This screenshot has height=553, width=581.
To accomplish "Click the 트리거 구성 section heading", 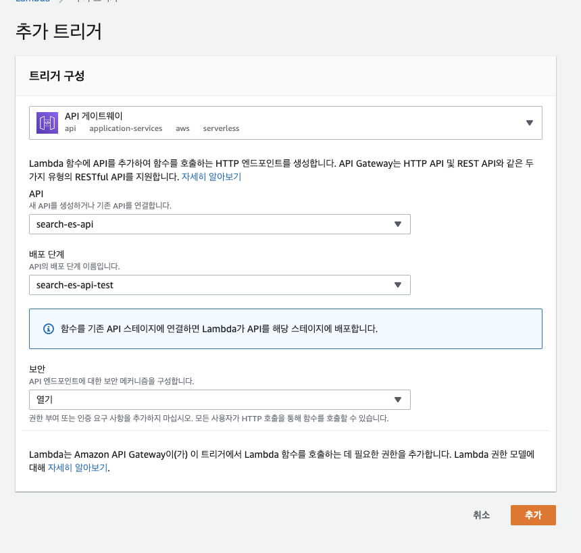I will coord(57,76).
